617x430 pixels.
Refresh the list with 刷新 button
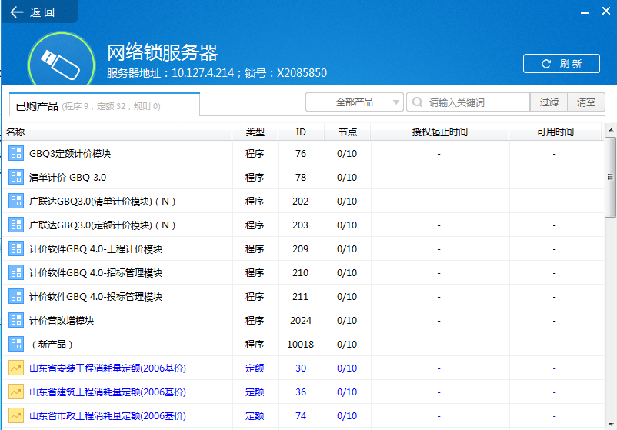(x=561, y=63)
